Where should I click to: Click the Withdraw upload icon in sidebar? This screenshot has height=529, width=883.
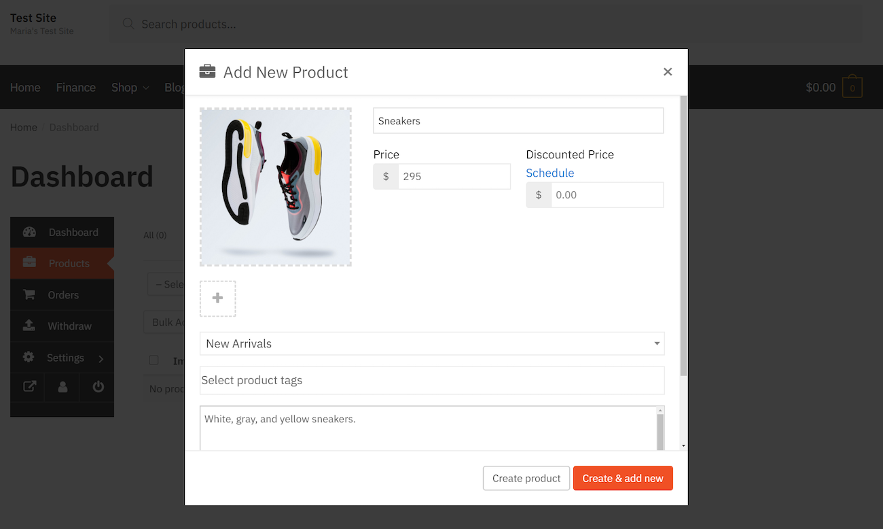(x=29, y=326)
